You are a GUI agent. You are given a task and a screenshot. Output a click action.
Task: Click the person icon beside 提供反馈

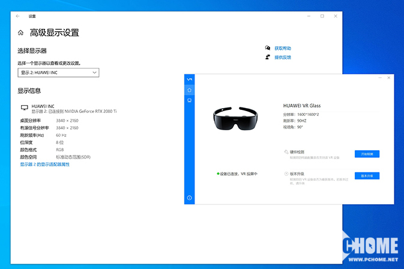pos(268,57)
